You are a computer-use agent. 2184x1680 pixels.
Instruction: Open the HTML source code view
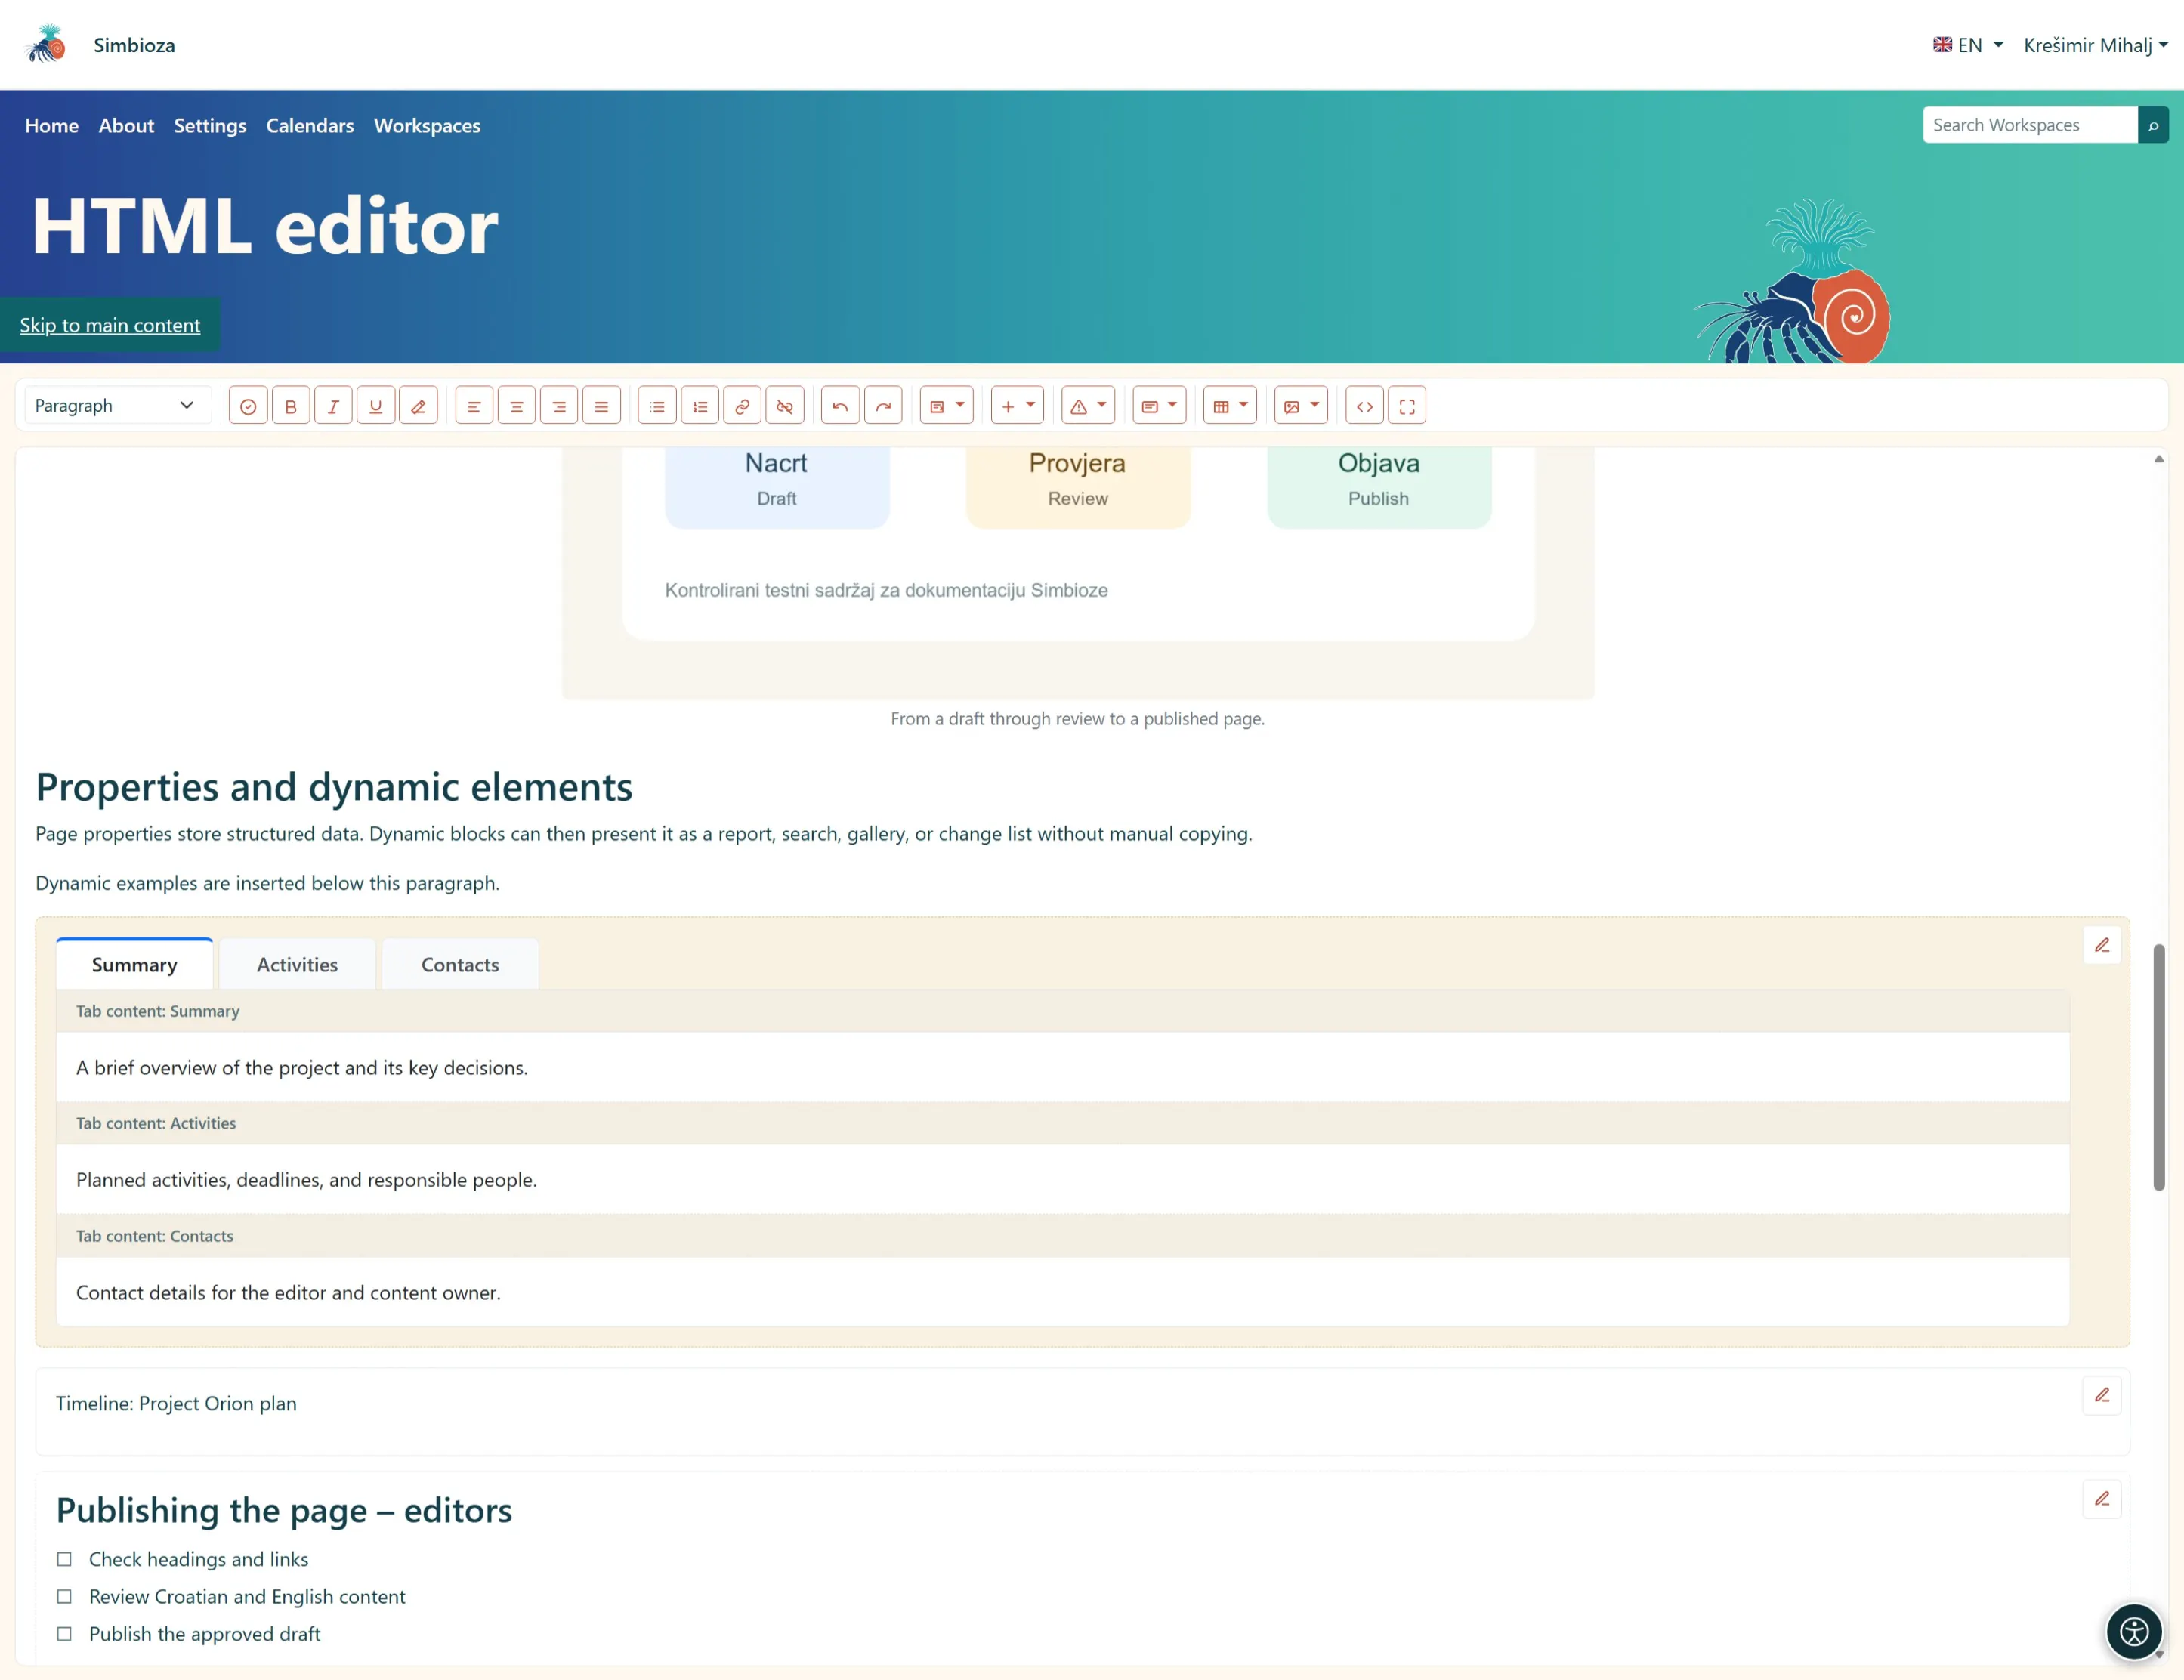tap(1364, 406)
